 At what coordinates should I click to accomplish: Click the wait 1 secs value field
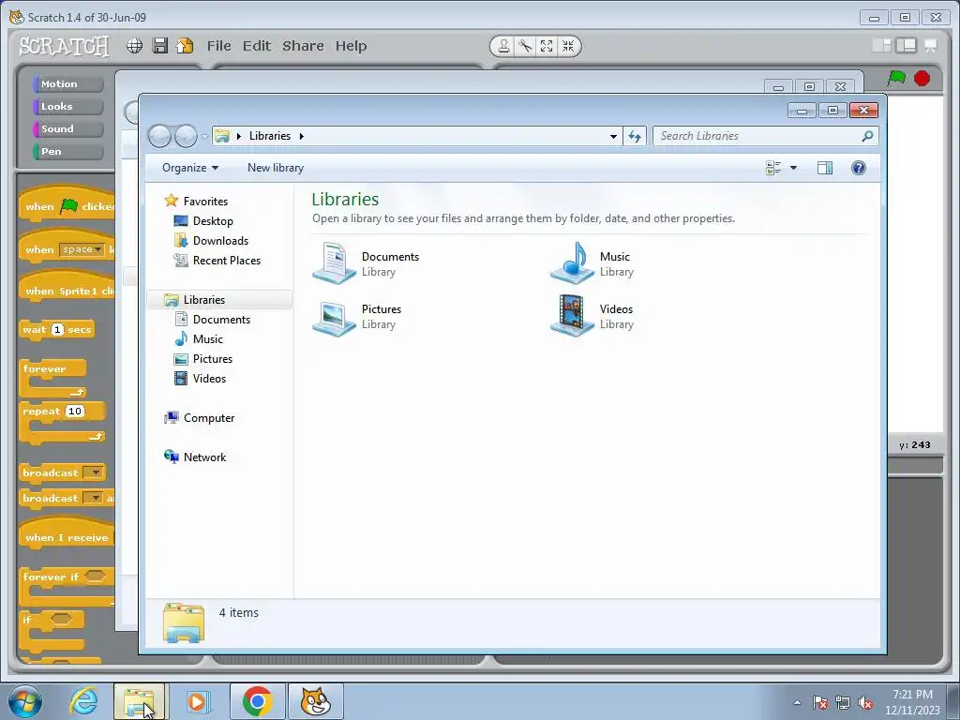pyautogui.click(x=57, y=329)
